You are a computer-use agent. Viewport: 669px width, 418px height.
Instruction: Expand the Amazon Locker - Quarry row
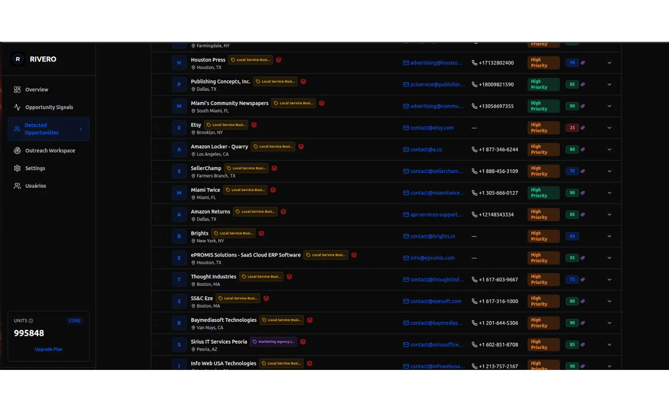click(609, 150)
